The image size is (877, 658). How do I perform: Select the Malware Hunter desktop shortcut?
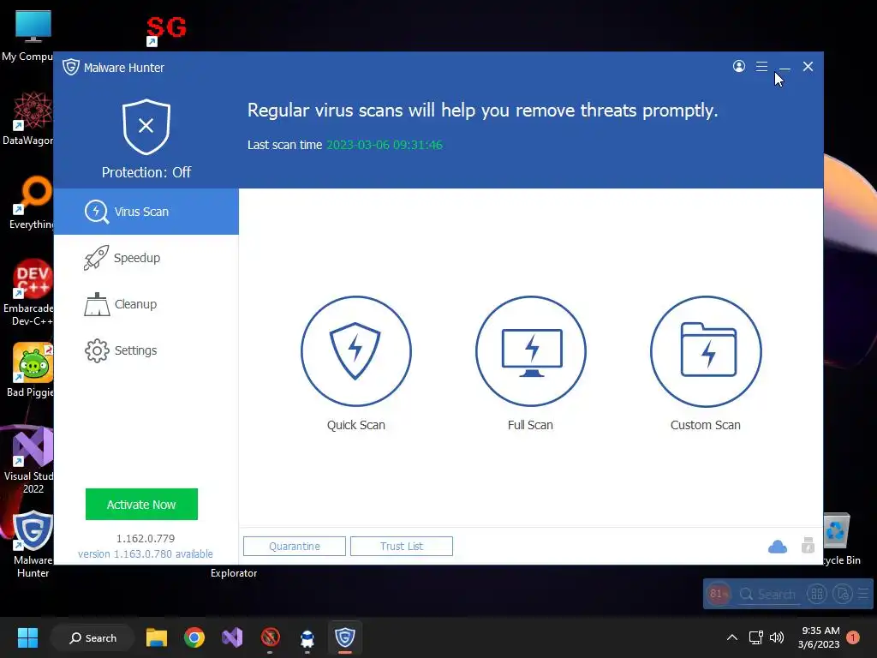pos(33,544)
